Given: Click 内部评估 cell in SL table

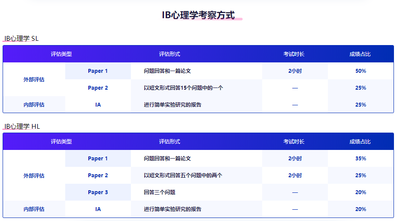Looking at the screenshot, I should (x=34, y=105).
